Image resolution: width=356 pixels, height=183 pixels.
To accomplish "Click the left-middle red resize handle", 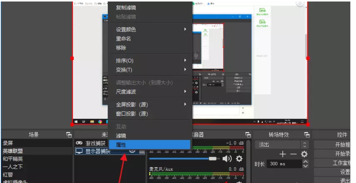I will coord(72,58).
